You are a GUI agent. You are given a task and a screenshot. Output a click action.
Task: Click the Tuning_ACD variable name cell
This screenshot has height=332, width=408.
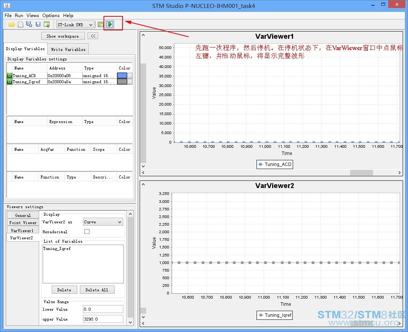pos(30,76)
